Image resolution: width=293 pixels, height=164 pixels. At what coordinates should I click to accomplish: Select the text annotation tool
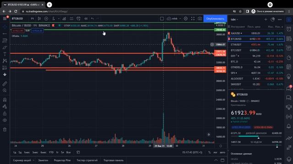tap(5, 54)
